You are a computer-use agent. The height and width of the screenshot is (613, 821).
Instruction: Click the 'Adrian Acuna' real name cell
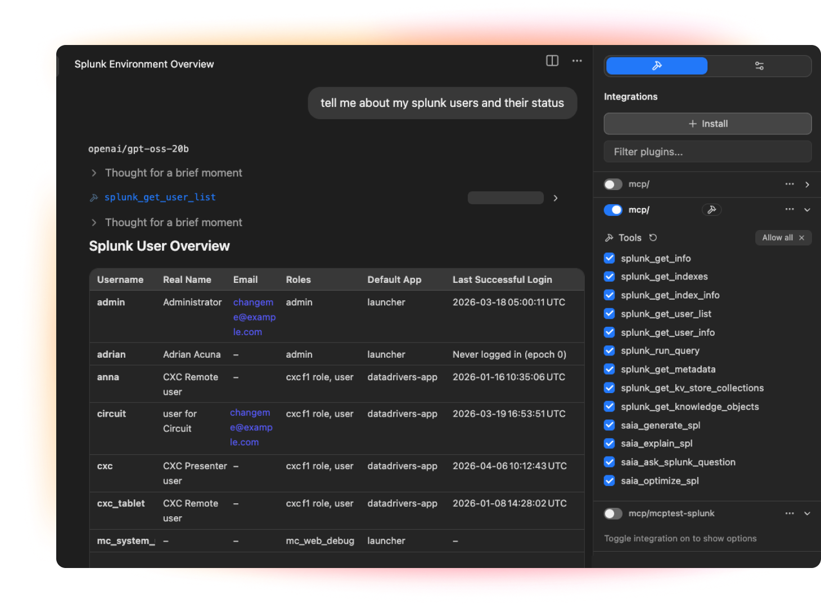pos(192,354)
